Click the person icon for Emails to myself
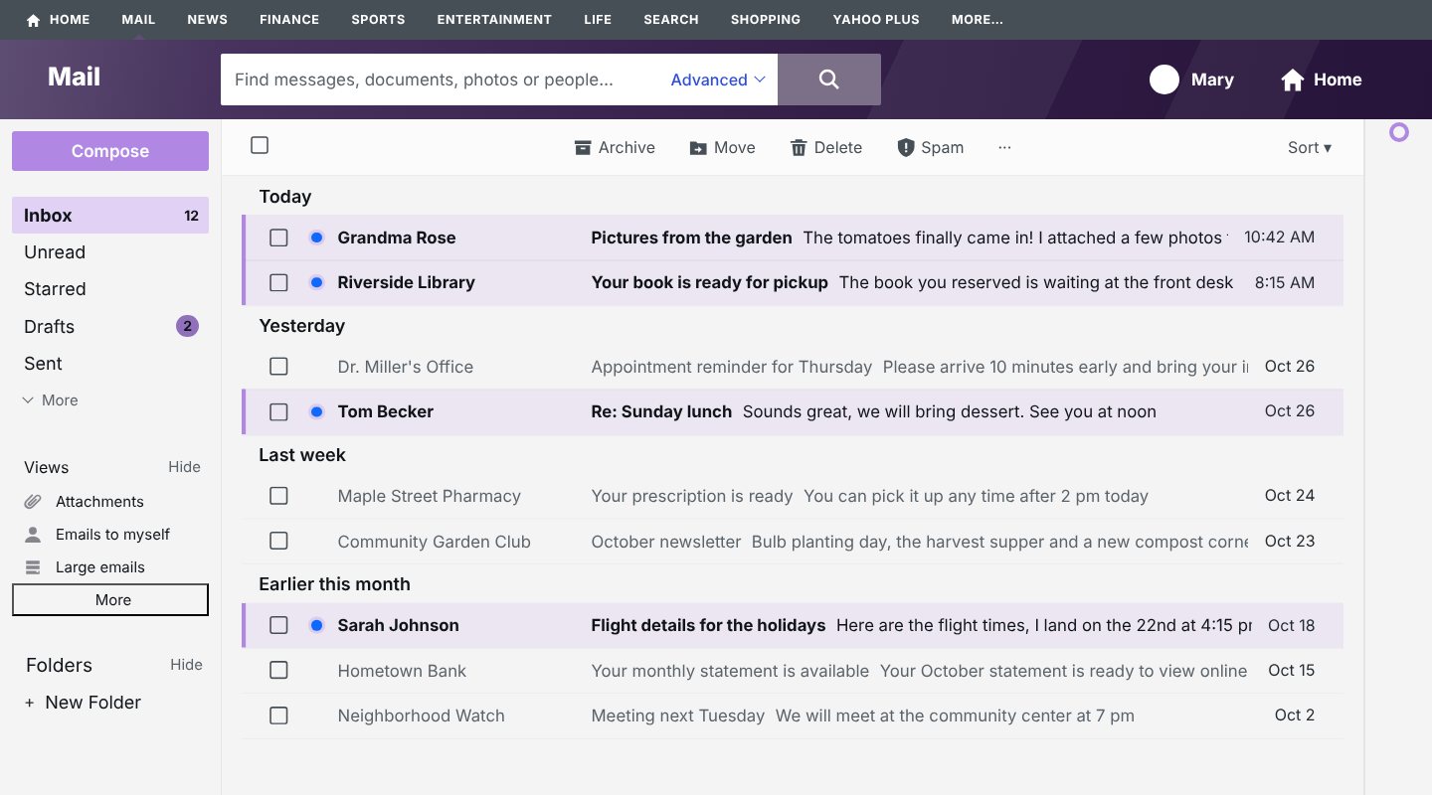This screenshot has width=1432, height=795. point(33,535)
